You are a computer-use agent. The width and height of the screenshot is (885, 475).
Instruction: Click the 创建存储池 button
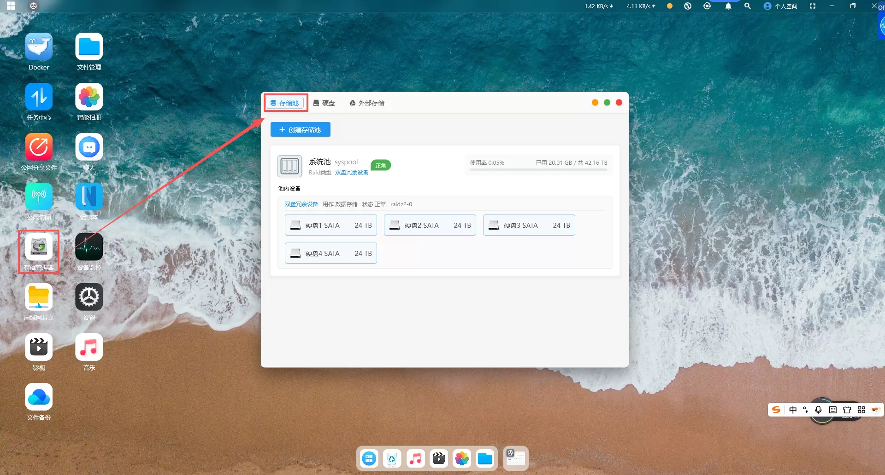click(300, 130)
